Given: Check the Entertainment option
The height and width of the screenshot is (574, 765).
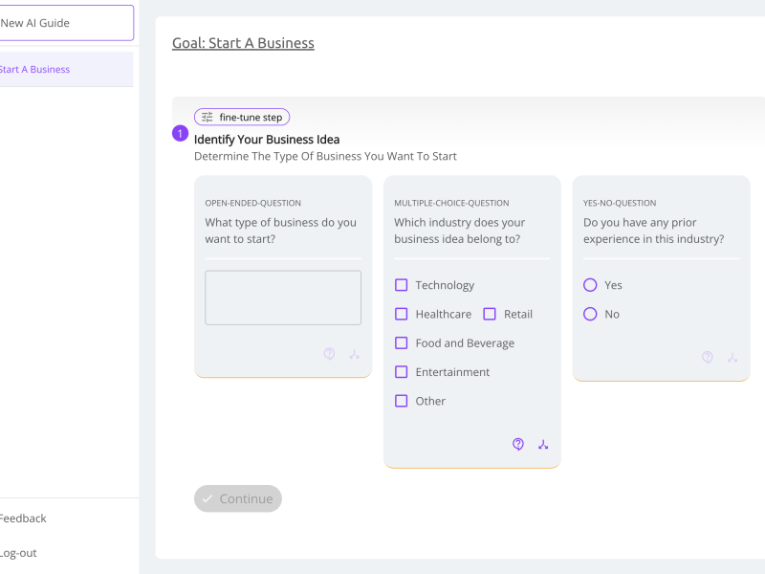Looking at the screenshot, I should coord(401,372).
